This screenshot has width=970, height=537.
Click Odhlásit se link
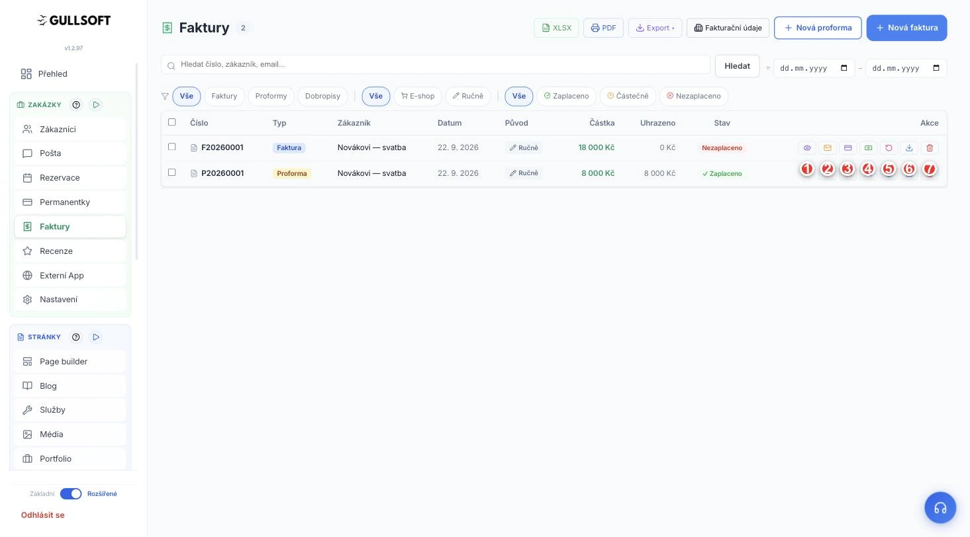[43, 515]
